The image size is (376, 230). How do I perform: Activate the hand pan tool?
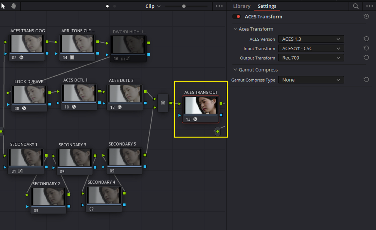[x=14, y=6]
